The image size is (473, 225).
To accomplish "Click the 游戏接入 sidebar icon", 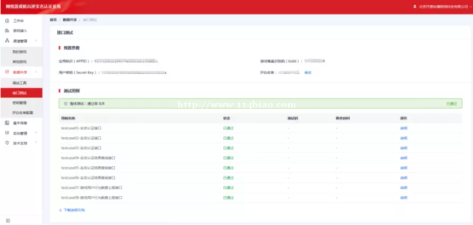I will pyautogui.click(x=8, y=31).
